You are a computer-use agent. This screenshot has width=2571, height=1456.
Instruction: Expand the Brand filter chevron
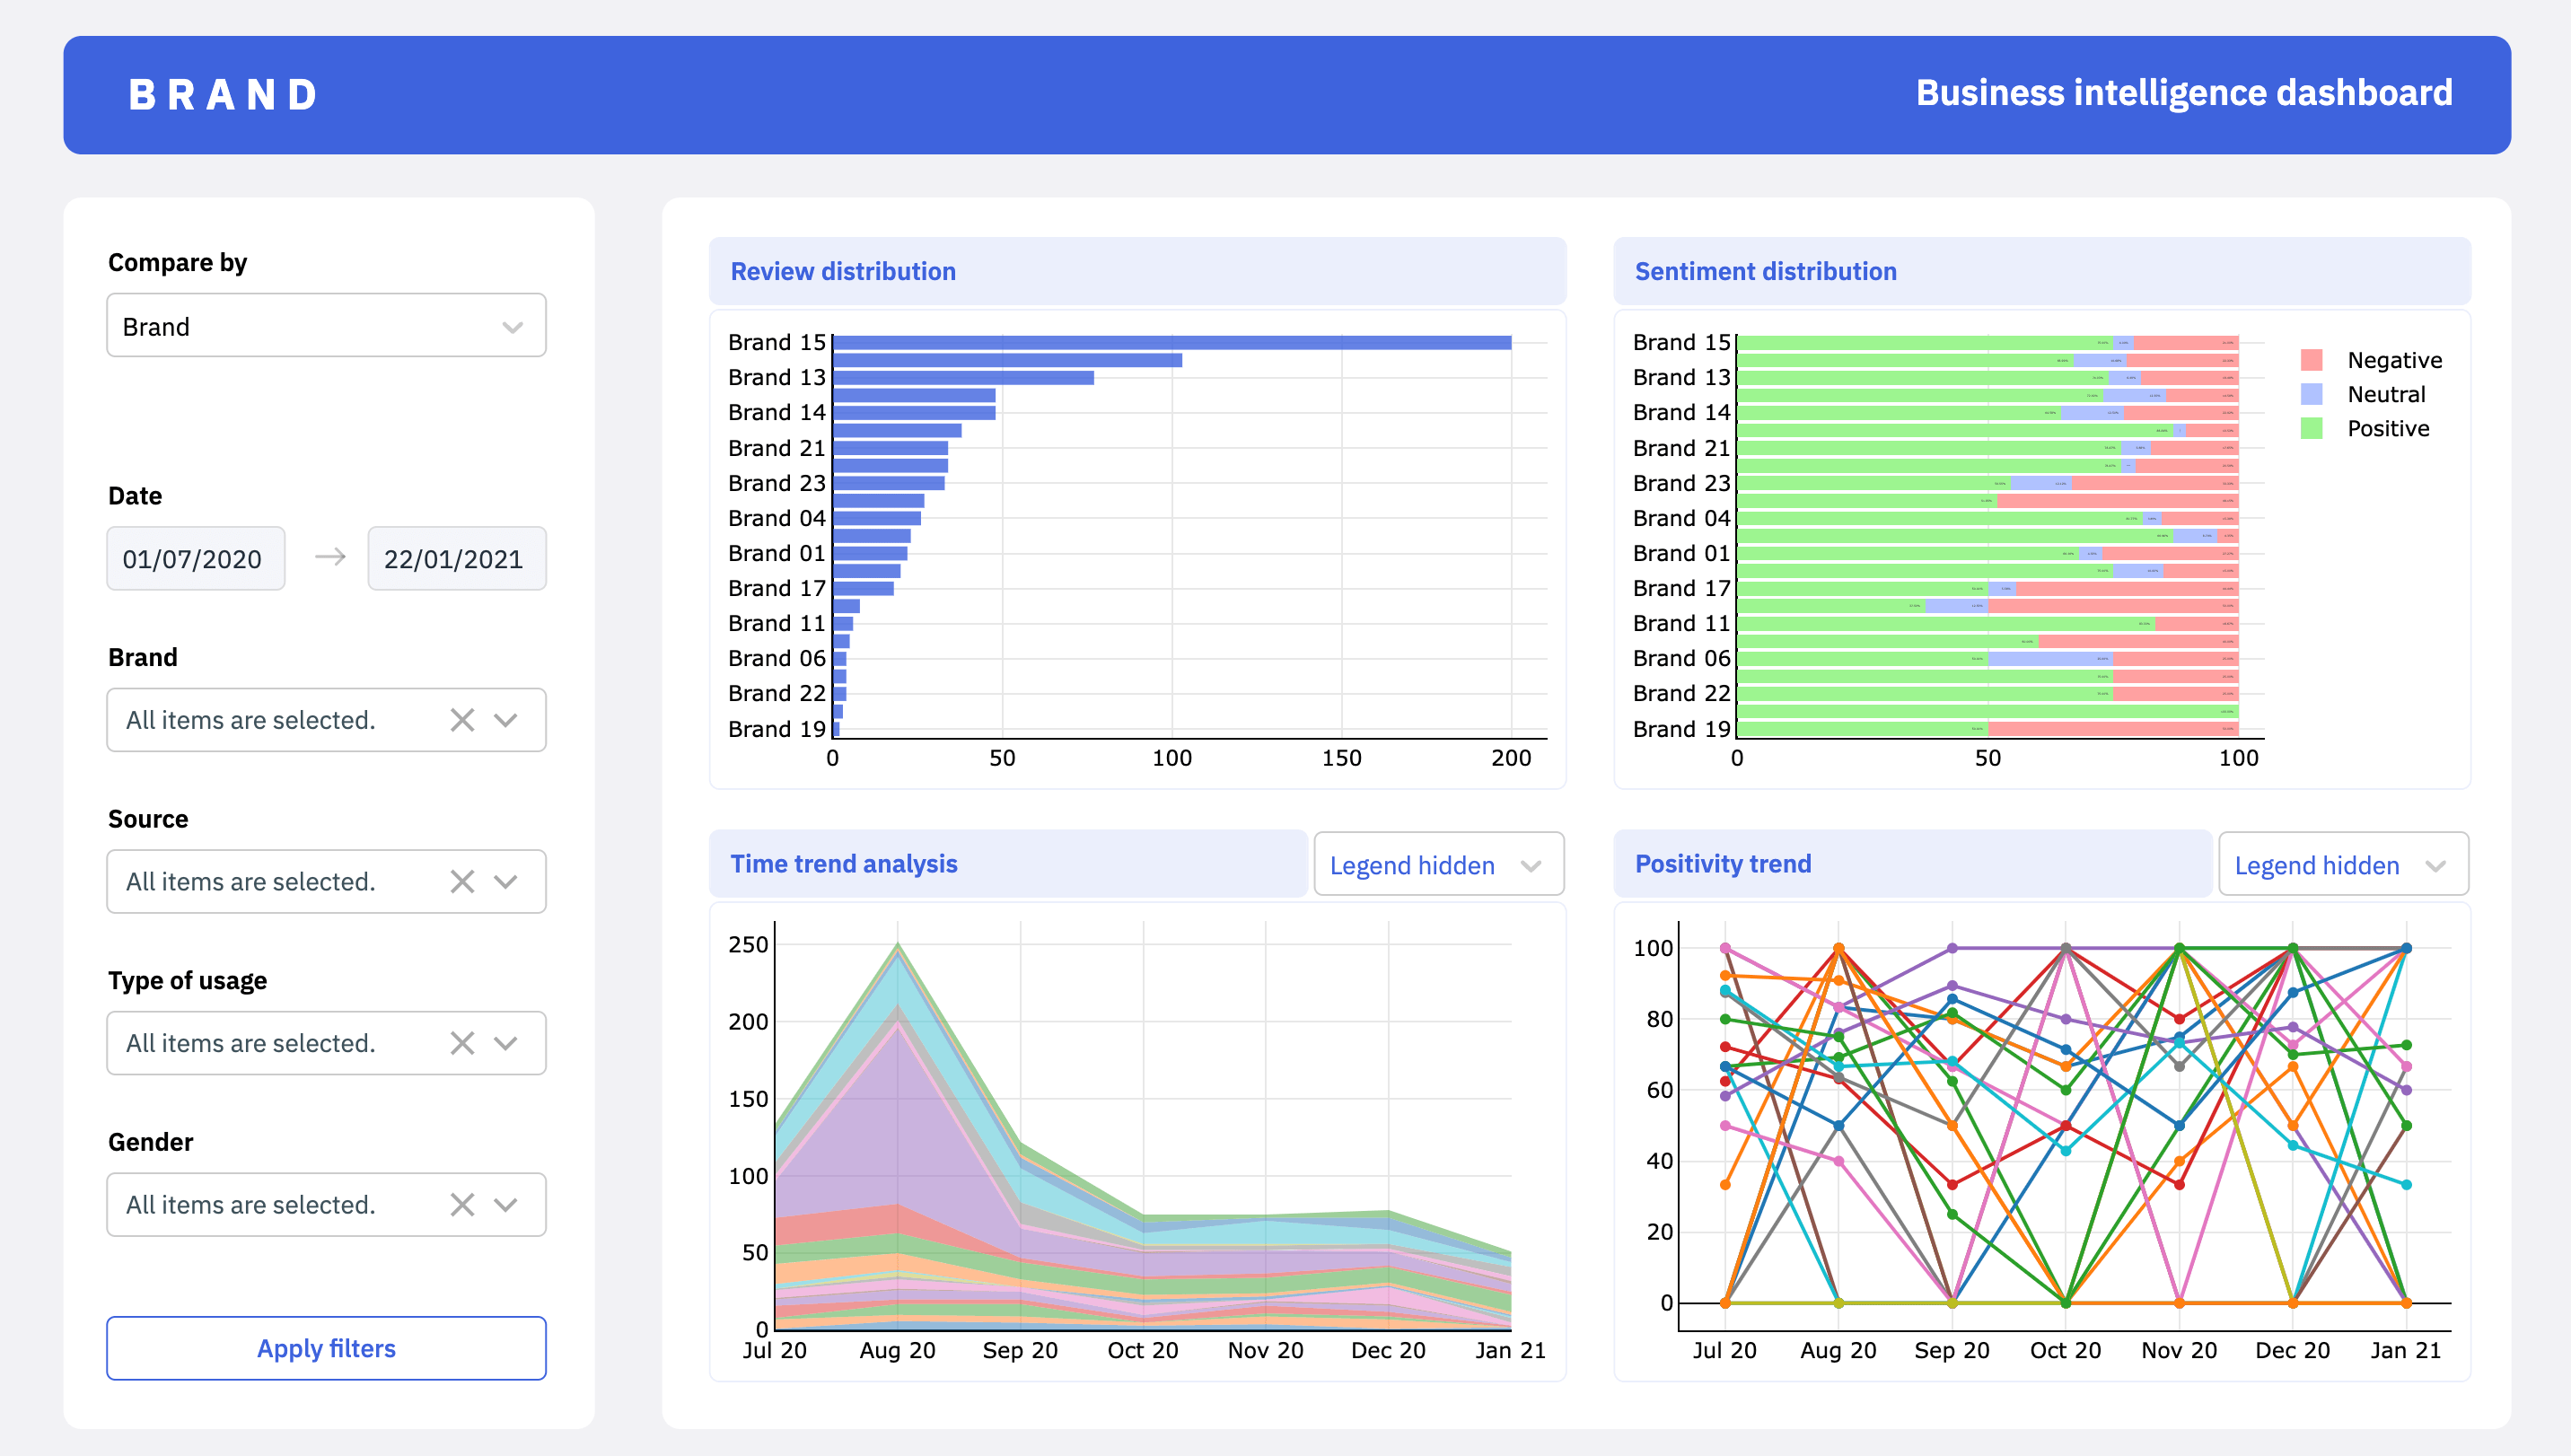(507, 720)
